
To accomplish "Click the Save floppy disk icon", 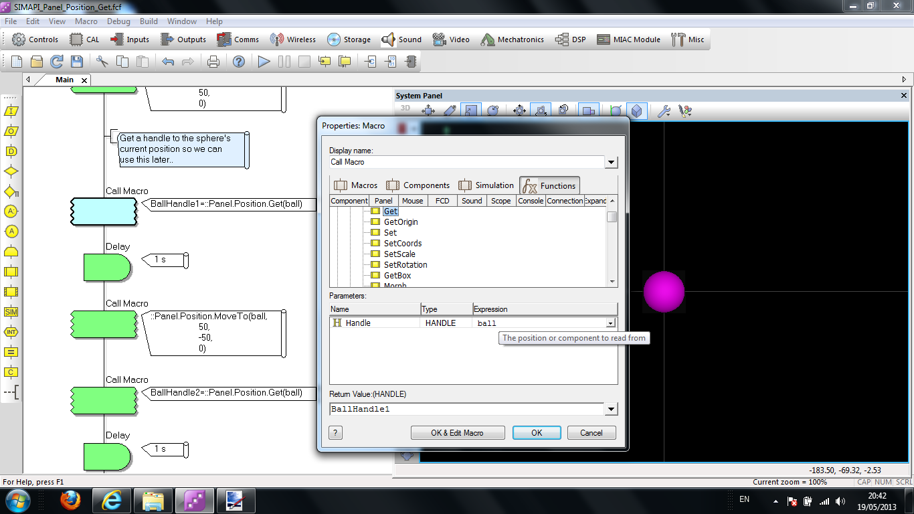I will tap(77, 62).
